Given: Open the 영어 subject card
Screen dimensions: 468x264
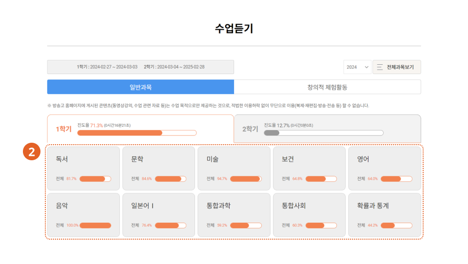Looking at the screenshot, I should 385,169.
